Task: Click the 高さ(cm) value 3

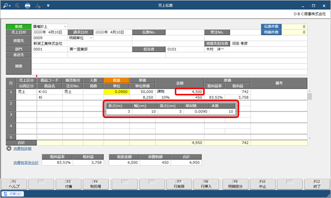Action: tap(171, 111)
